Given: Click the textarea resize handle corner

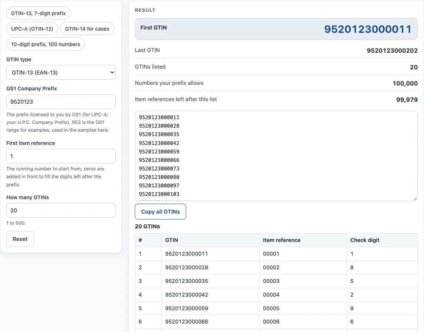Looking at the screenshot, I should [x=415, y=198].
